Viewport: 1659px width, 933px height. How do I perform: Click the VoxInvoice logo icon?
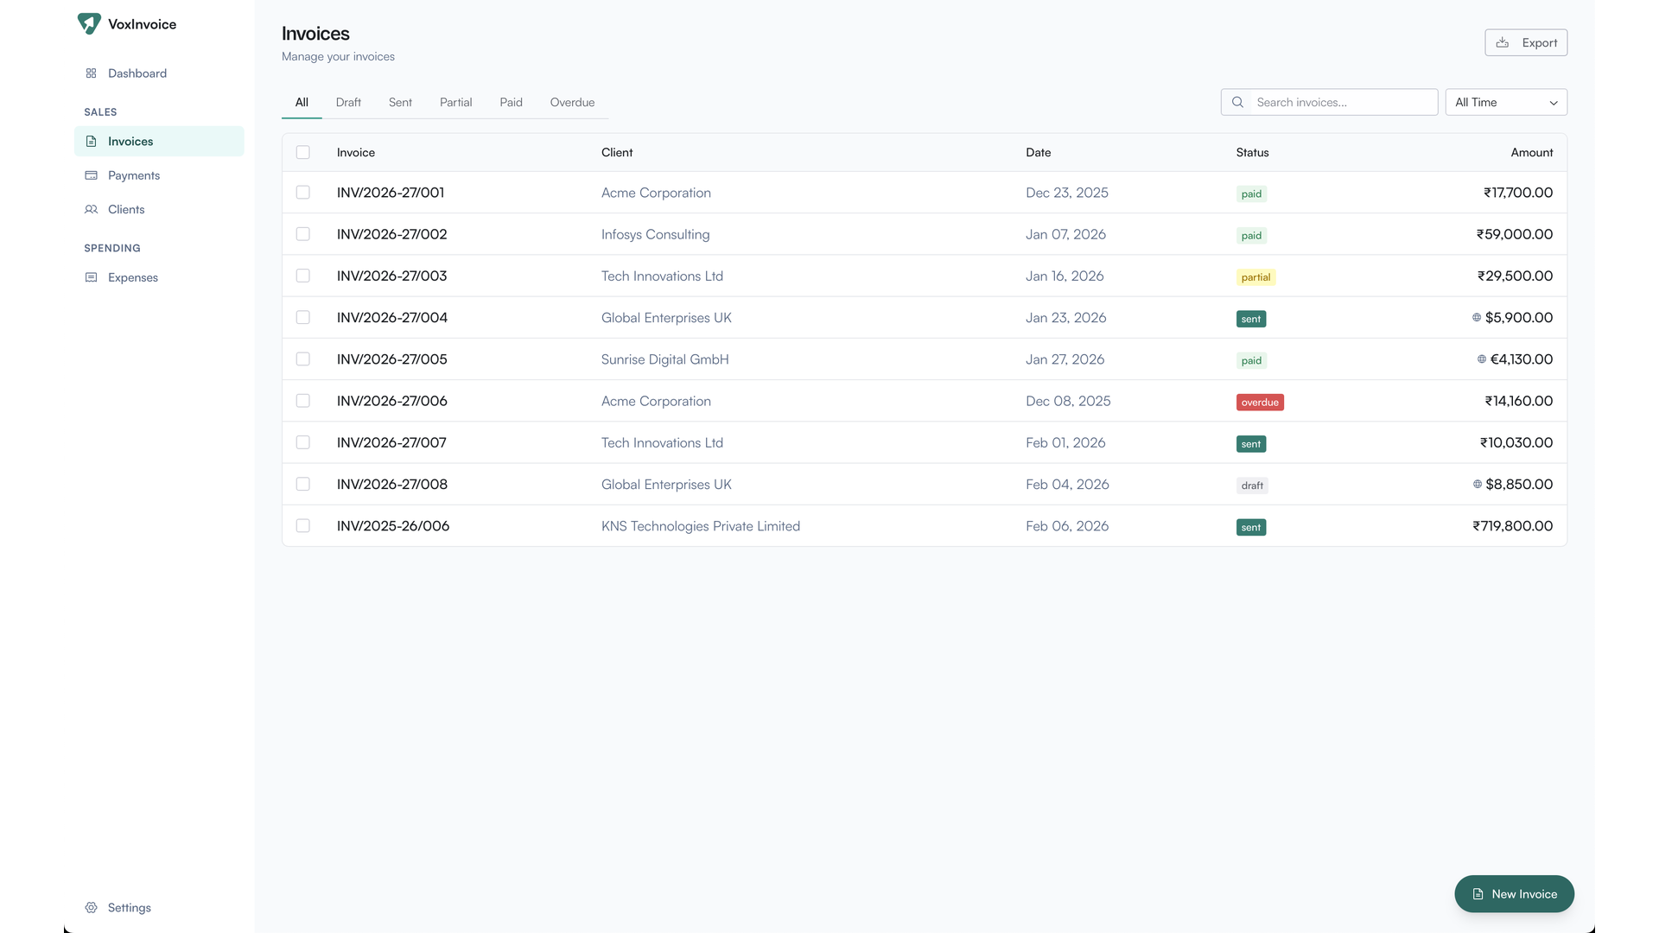(89, 23)
